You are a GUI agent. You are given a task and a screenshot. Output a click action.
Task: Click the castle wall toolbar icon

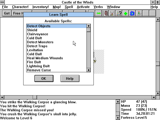[x=112, y=13]
